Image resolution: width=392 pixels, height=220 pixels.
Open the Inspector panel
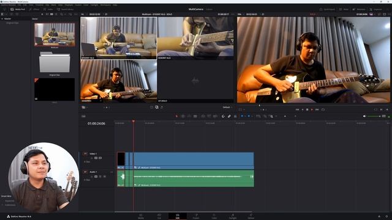(x=375, y=9)
